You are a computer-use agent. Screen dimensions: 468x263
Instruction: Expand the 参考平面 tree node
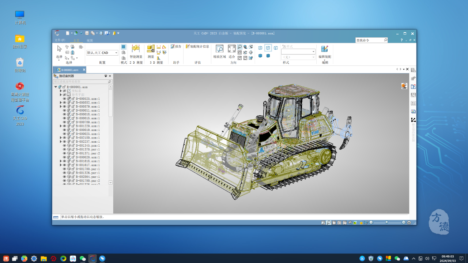(x=61, y=95)
